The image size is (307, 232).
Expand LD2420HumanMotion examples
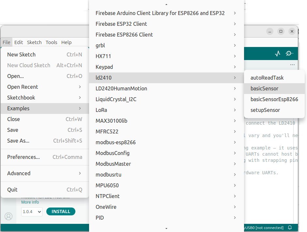click(x=166, y=88)
